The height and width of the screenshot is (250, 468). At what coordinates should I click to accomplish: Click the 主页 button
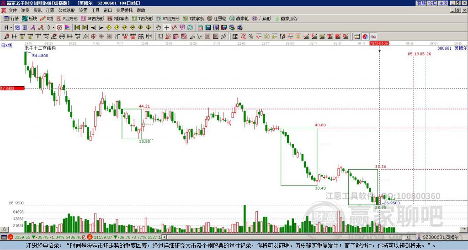click(x=443, y=3)
